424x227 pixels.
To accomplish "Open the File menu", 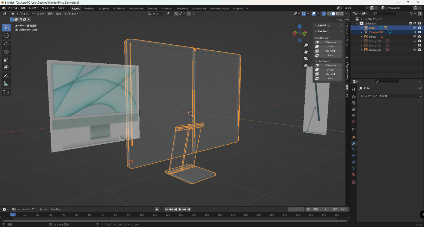I will tap(12, 8).
